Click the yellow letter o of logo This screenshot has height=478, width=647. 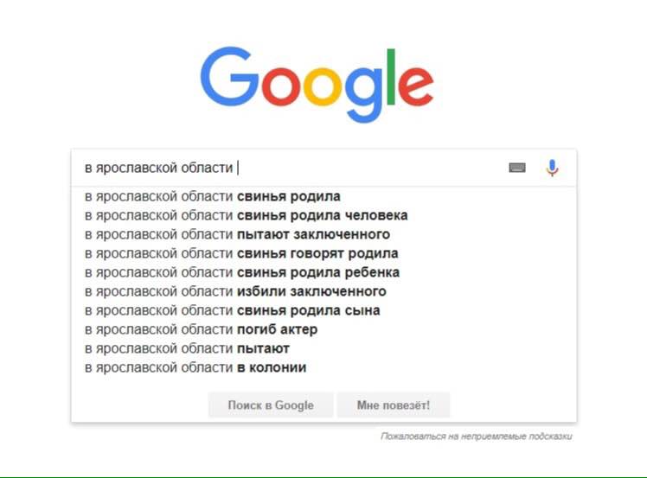tap(323, 86)
